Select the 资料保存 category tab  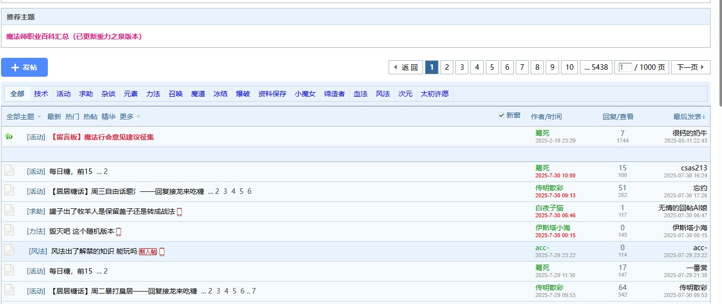[x=272, y=93]
